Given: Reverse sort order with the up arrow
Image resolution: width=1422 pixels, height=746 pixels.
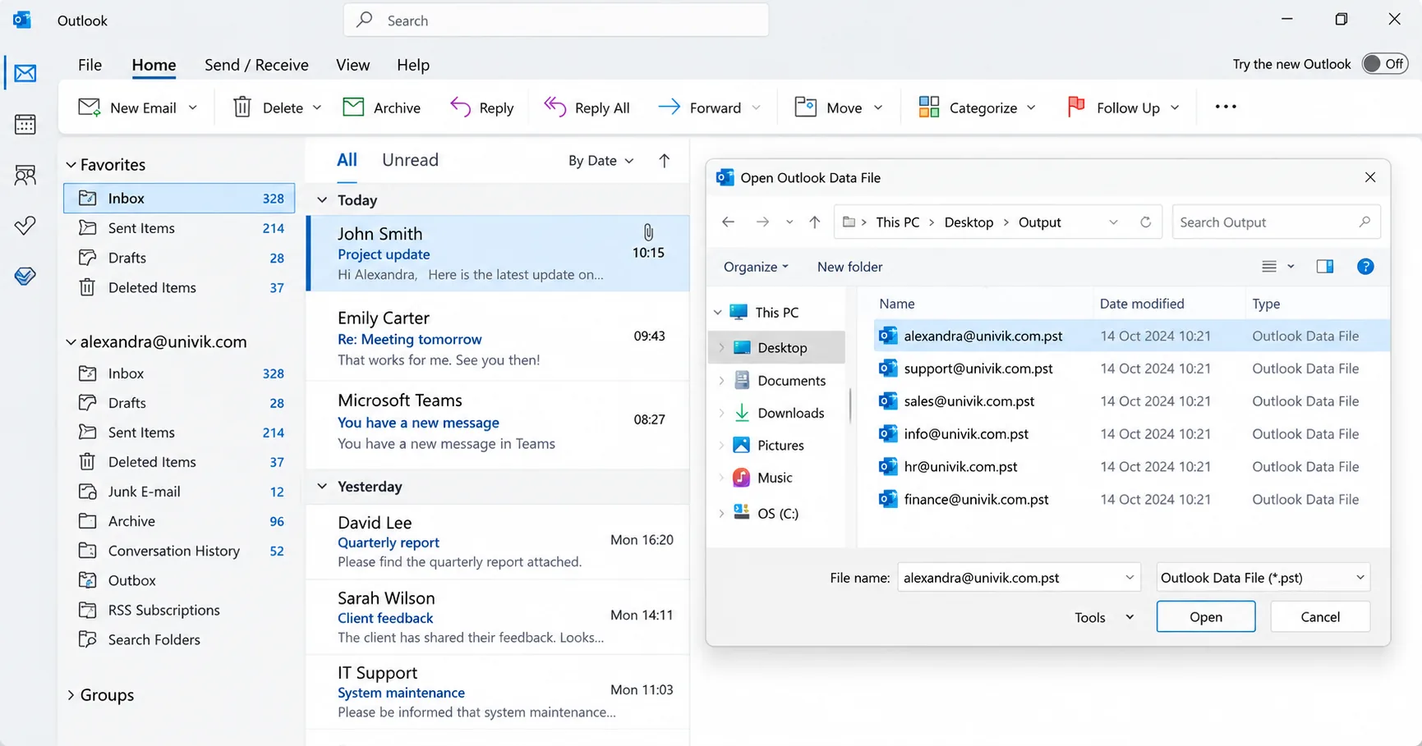Looking at the screenshot, I should [x=664, y=161].
